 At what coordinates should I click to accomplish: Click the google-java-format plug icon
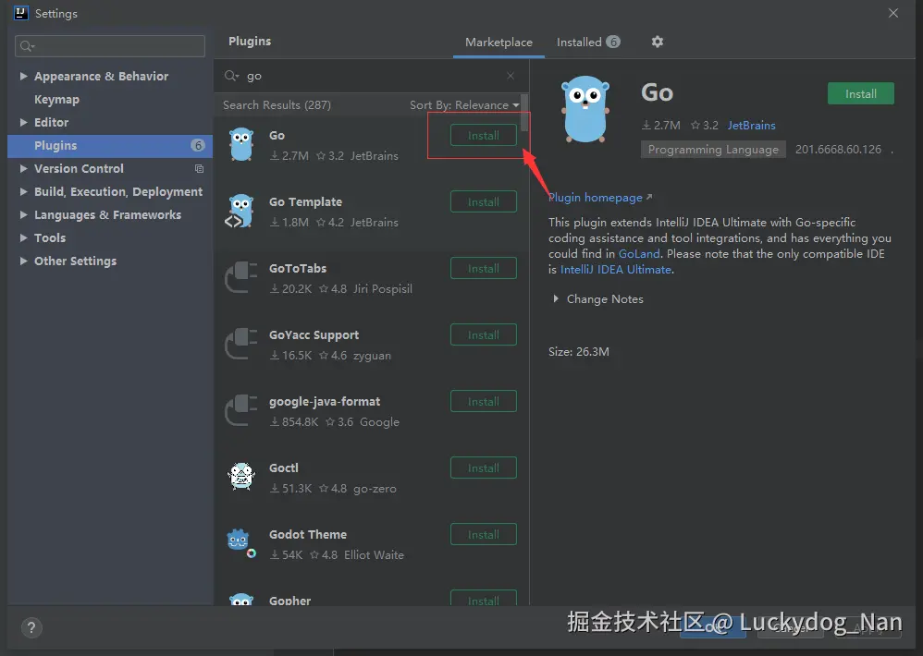[241, 410]
